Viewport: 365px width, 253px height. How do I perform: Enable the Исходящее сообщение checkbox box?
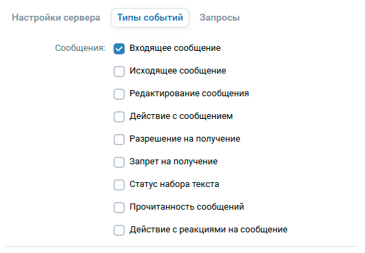click(119, 71)
